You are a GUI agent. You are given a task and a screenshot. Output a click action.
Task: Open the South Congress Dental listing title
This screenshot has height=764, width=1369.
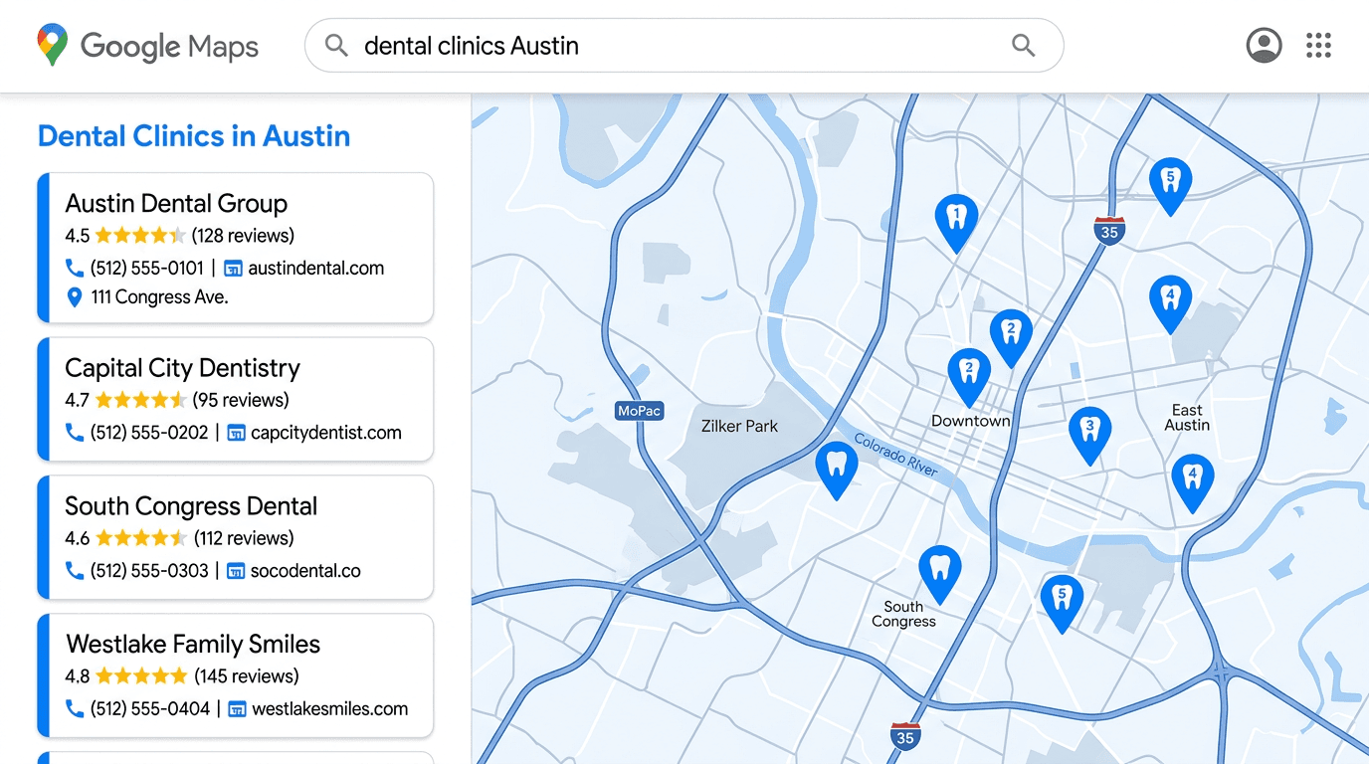click(191, 506)
